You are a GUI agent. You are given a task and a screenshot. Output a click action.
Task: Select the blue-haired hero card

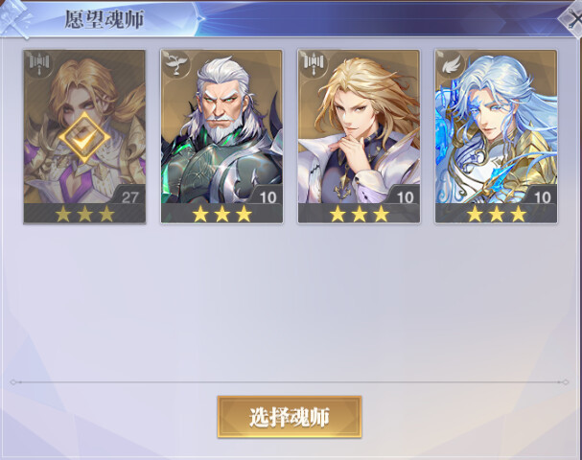pyautogui.click(x=497, y=136)
